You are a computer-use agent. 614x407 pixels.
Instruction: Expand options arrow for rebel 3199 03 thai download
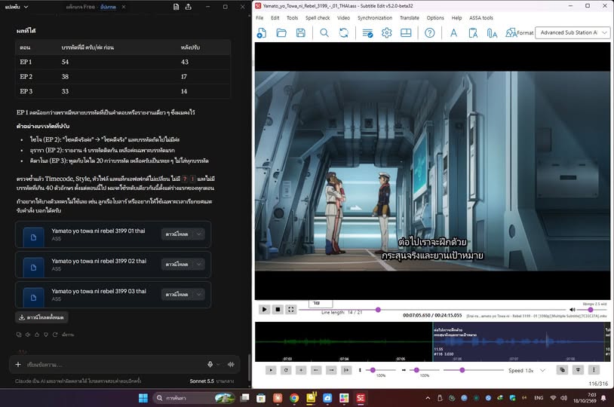coord(199,294)
